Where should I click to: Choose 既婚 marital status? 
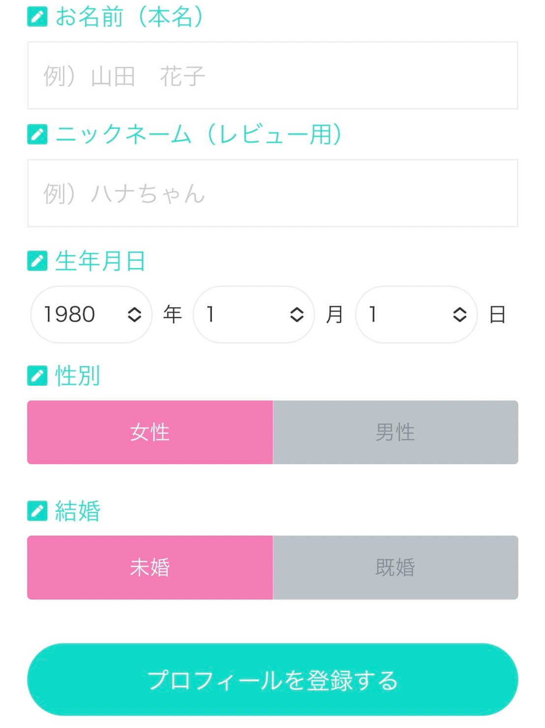[395, 568]
